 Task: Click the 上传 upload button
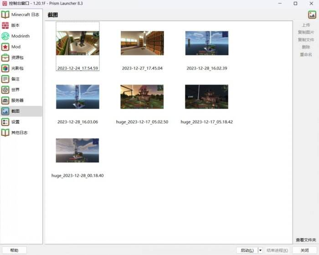pos(306,25)
